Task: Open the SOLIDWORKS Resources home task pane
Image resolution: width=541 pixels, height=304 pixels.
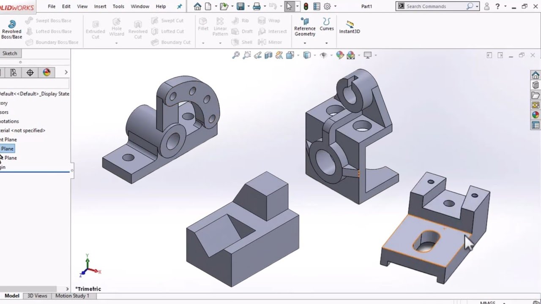Action: tap(536, 75)
